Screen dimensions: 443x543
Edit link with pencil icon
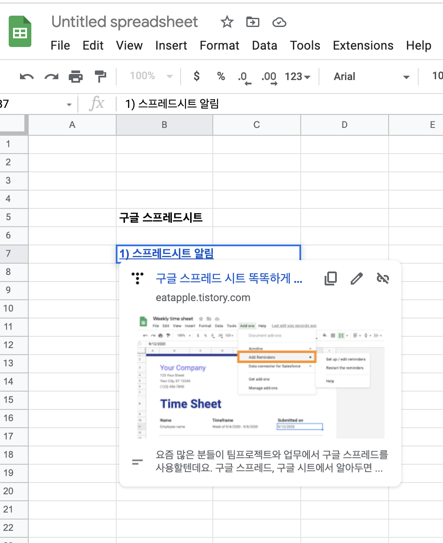coord(357,278)
